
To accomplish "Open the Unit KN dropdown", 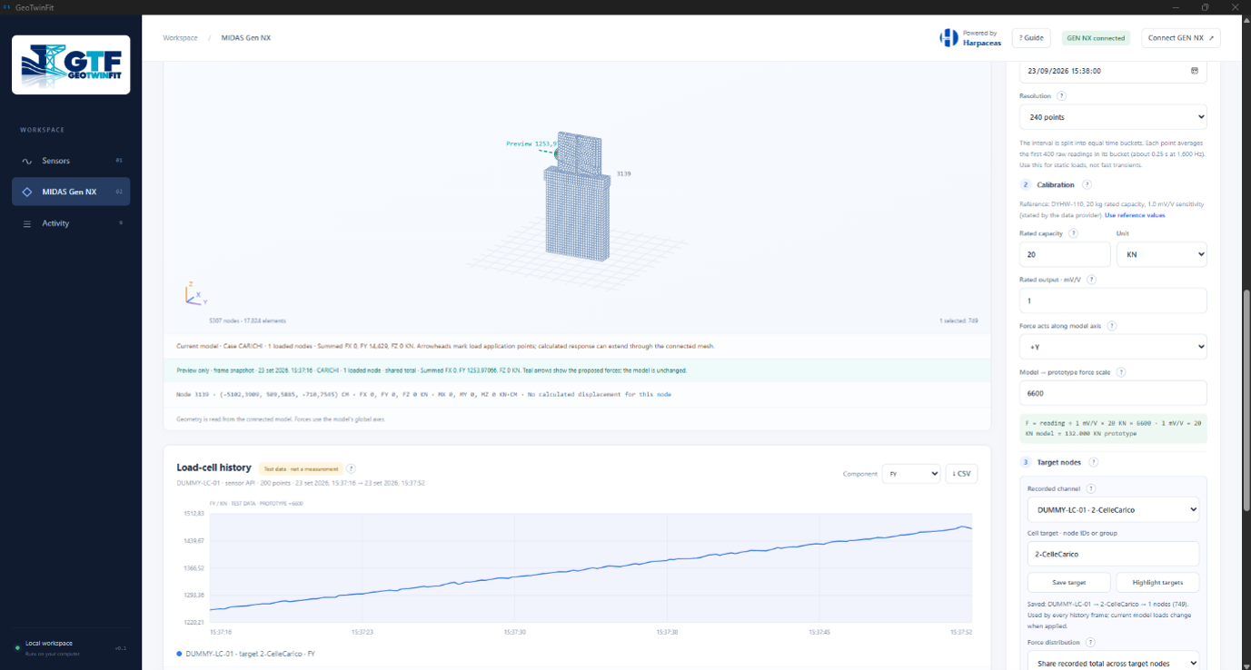I will 1161,254.
